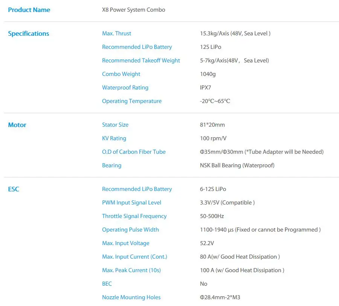Select the Combo Weight label
Screen dimensions: 339x306
(121, 74)
